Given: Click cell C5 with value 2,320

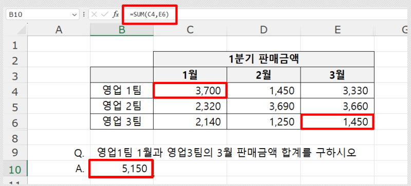Looking at the screenshot, I should click(190, 106).
